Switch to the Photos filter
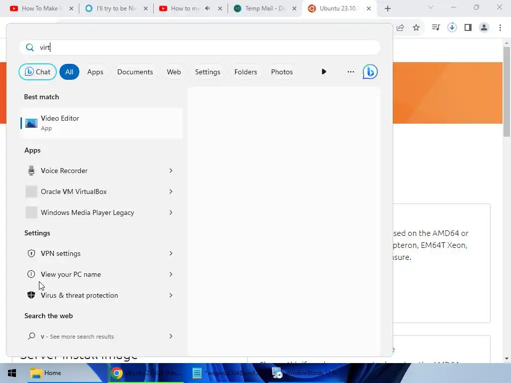511x383 pixels. click(282, 72)
